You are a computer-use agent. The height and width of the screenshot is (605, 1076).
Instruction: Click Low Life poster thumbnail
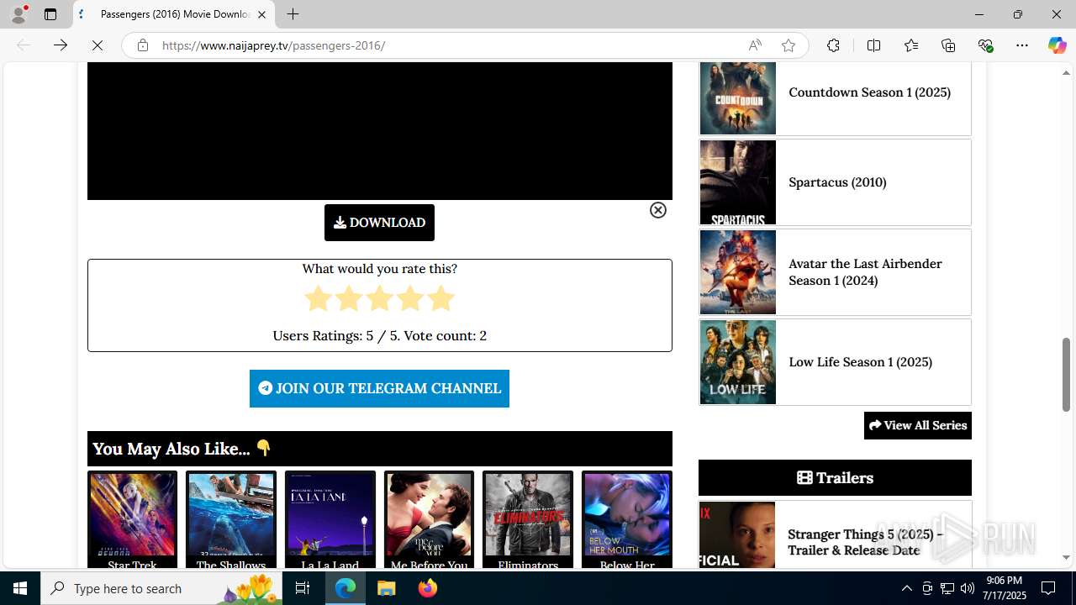pyautogui.click(x=738, y=362)
